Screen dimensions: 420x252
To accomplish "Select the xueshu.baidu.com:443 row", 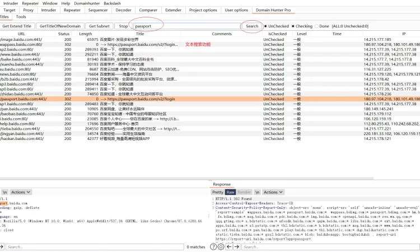I will (x=210, y=64).
